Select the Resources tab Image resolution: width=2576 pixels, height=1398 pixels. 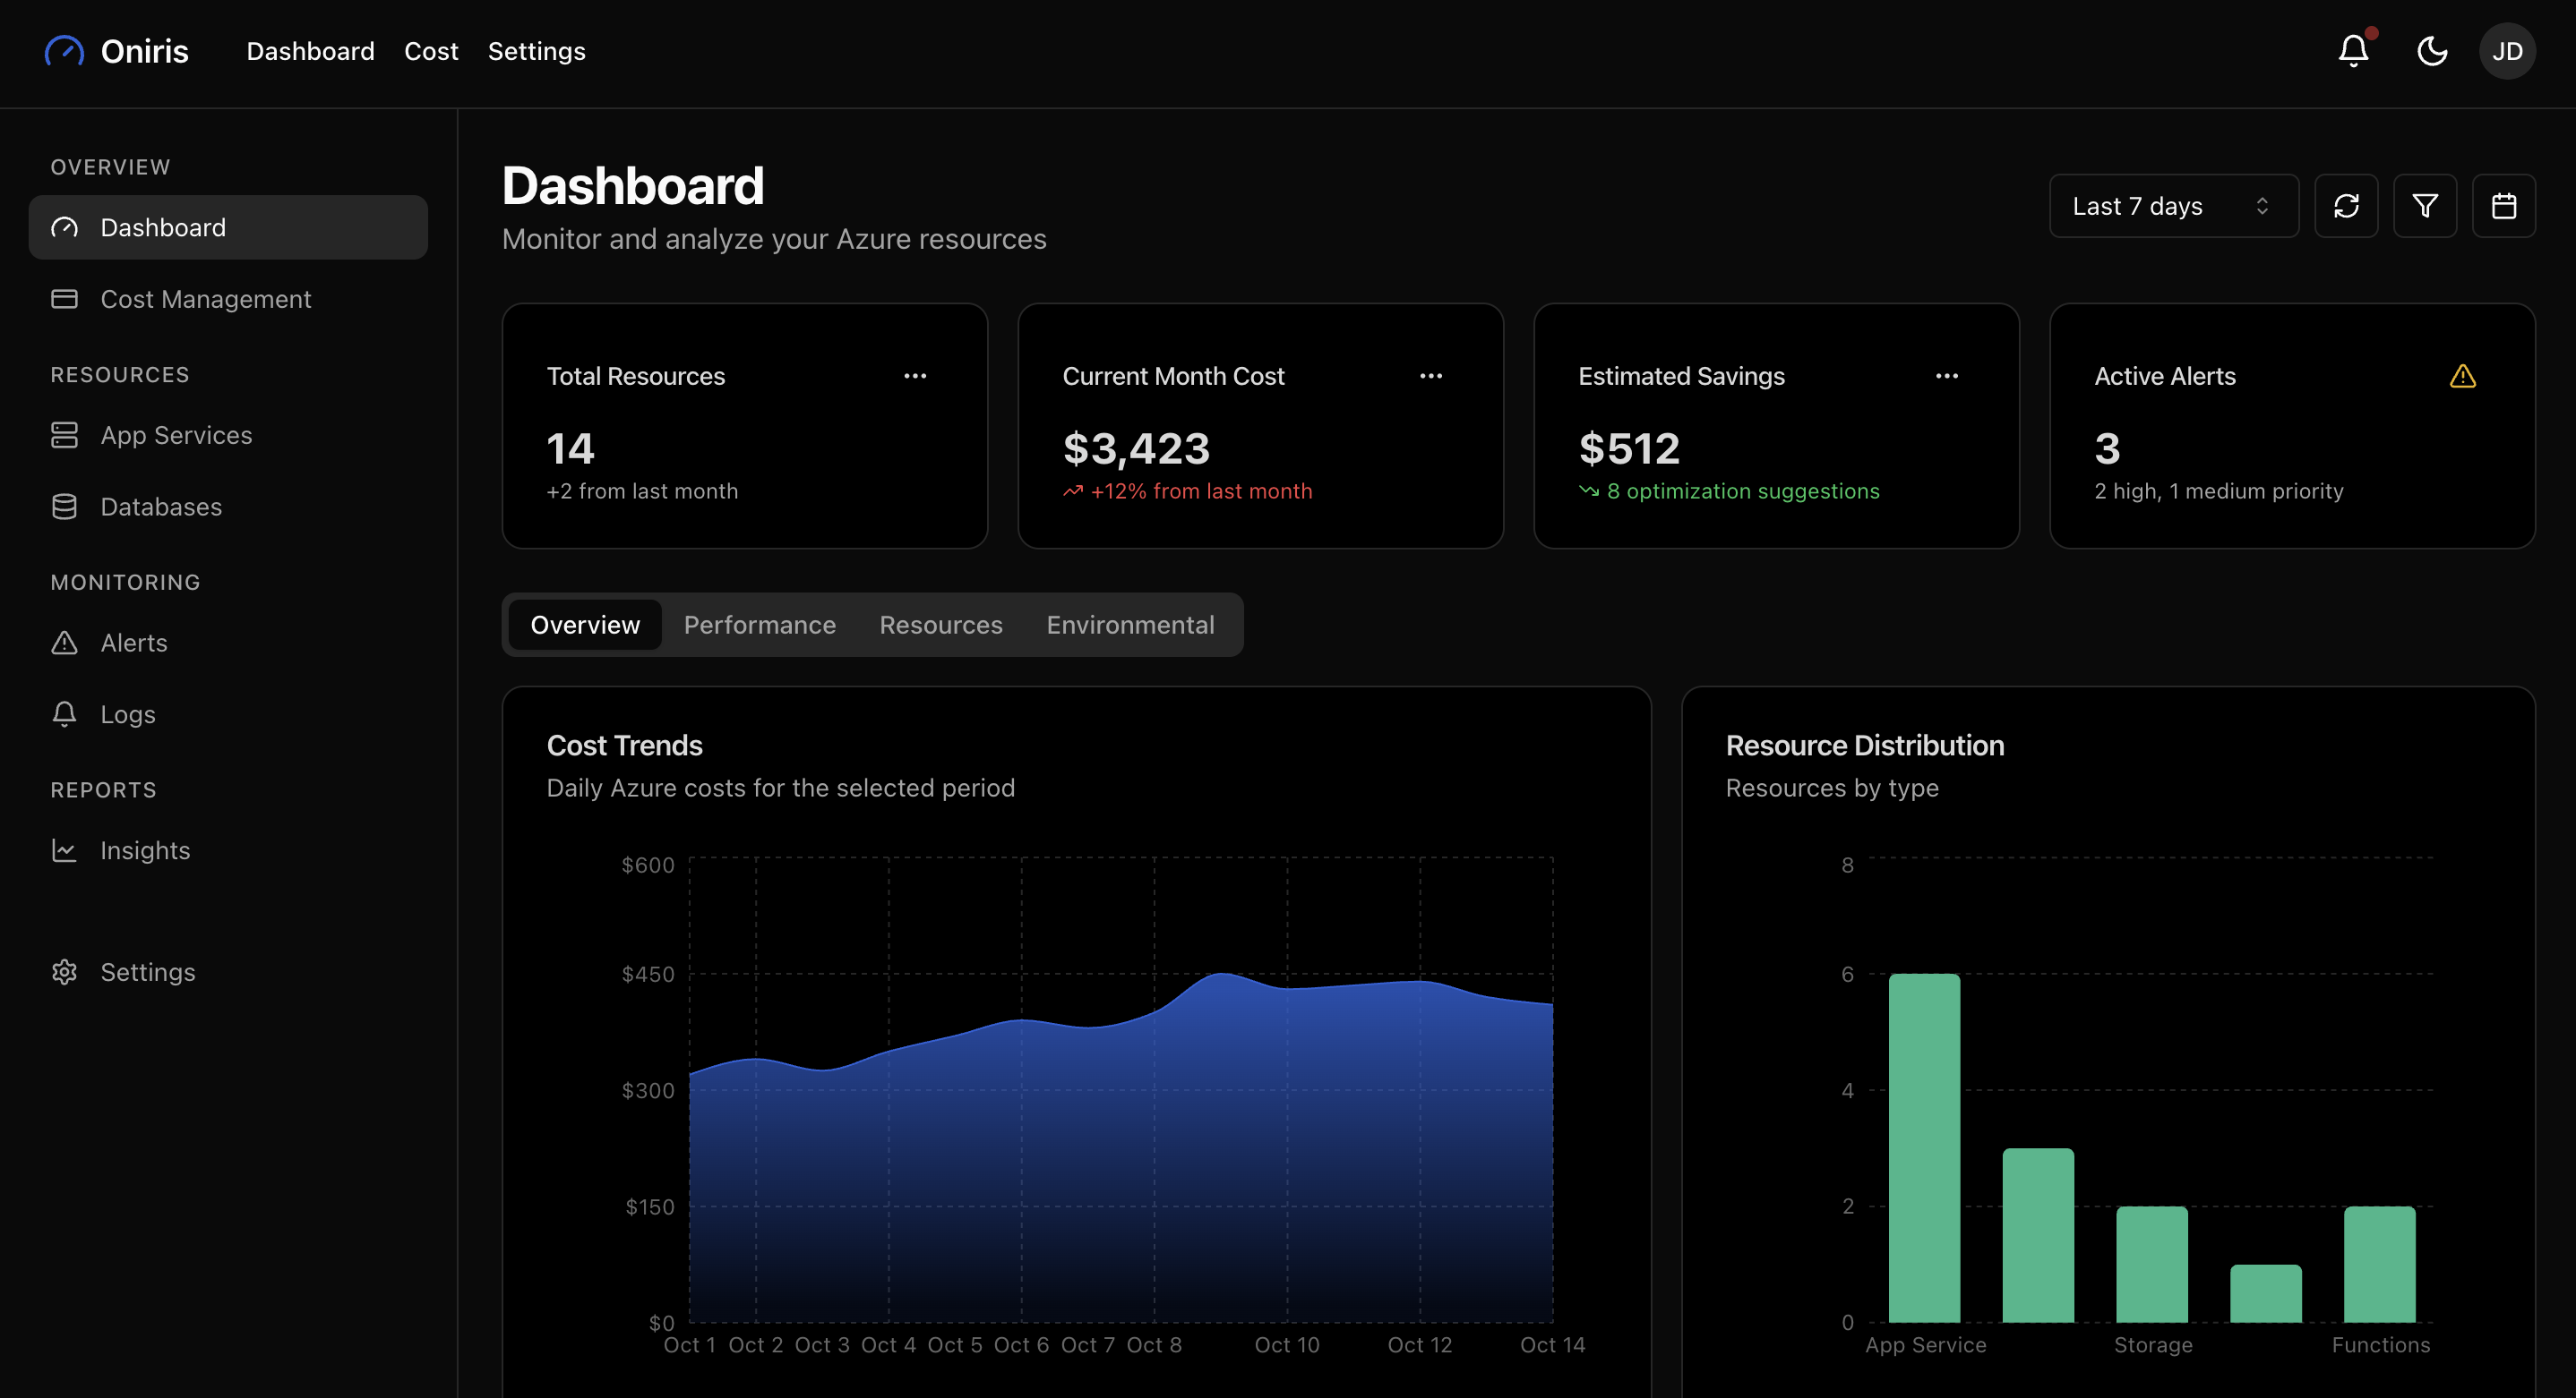(940, 625)
